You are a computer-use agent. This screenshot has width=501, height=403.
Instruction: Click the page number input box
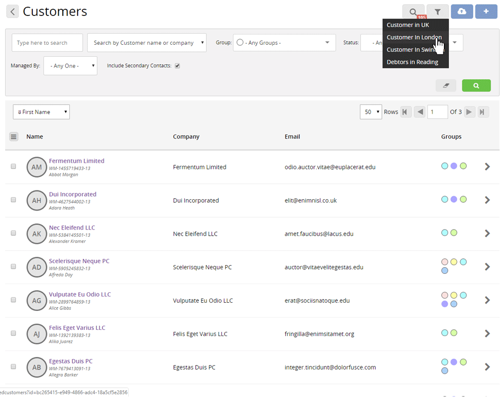click(438, 112)
